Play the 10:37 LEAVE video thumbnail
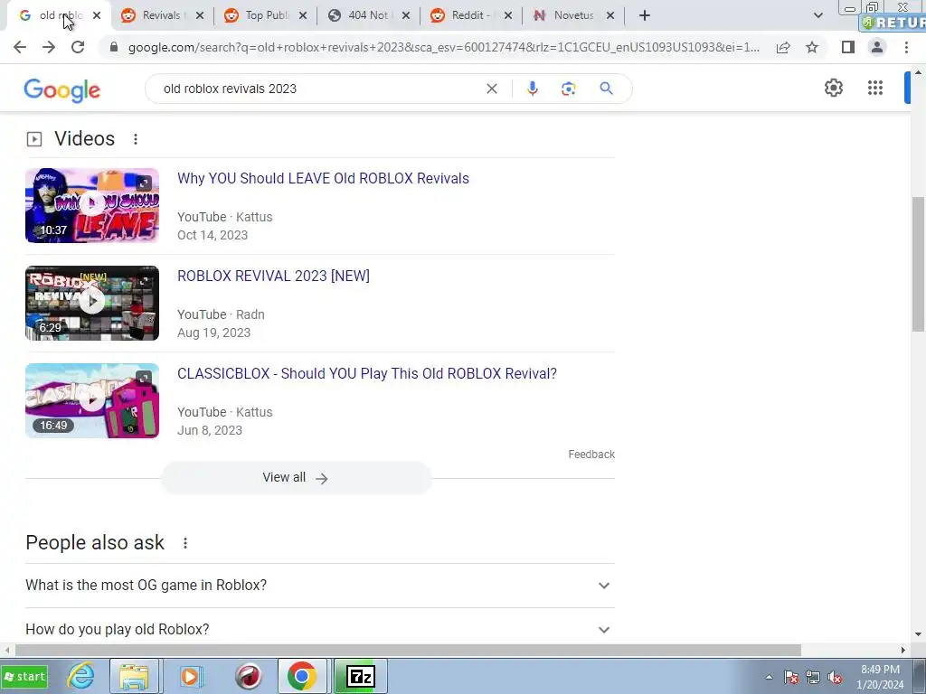This screenshot has height=694, width=926. (92, 205)
